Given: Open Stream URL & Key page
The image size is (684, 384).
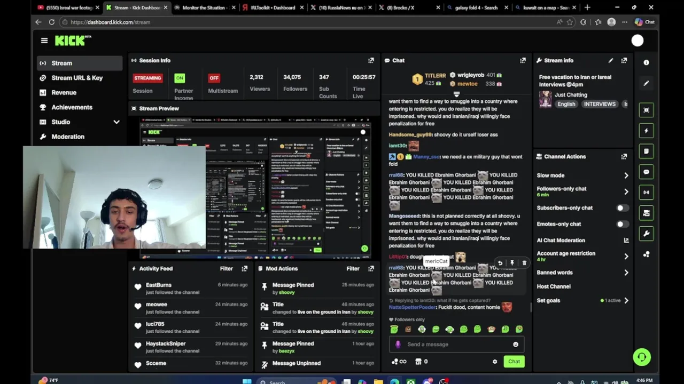Looking at the screenshot, I should [79, 78].
